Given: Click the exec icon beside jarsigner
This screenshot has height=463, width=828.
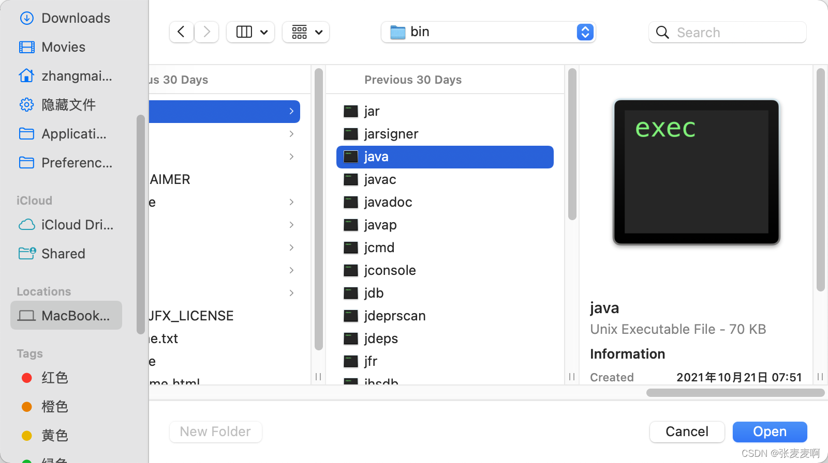Looking at the screenshot, I should point(351,134).
